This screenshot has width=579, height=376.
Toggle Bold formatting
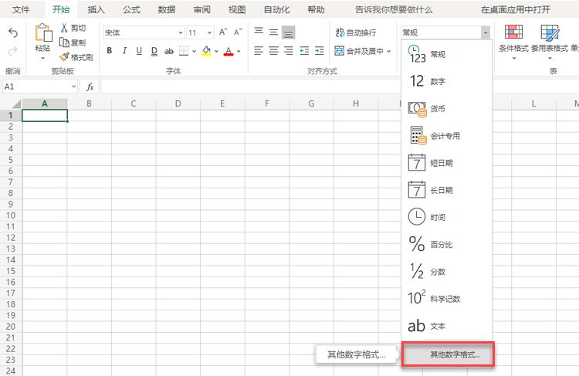(110, 51)
